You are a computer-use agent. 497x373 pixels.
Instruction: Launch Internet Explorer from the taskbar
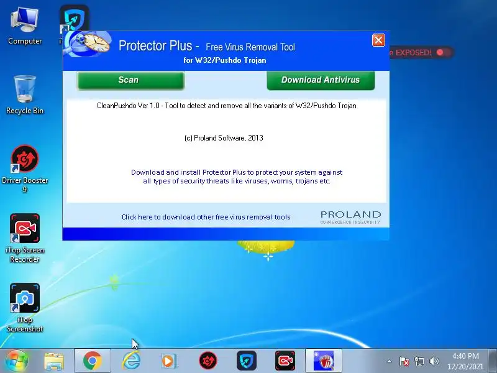(x=131, y=361)
